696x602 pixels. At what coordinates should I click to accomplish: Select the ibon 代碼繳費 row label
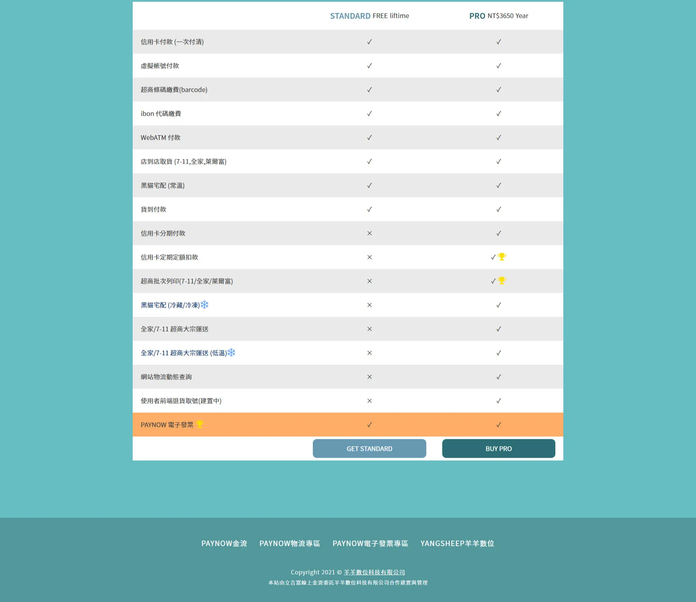161,114
